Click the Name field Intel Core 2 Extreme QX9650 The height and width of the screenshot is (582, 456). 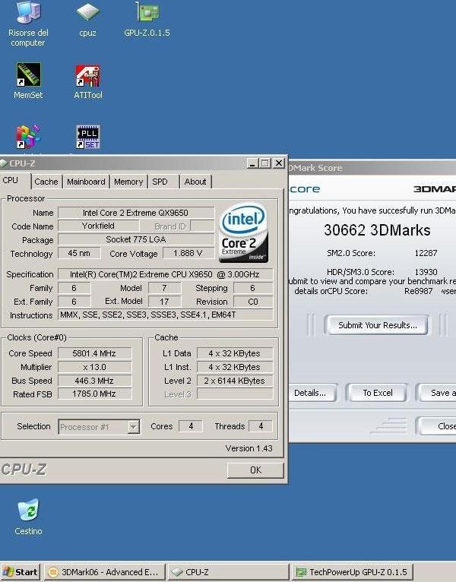136,213
